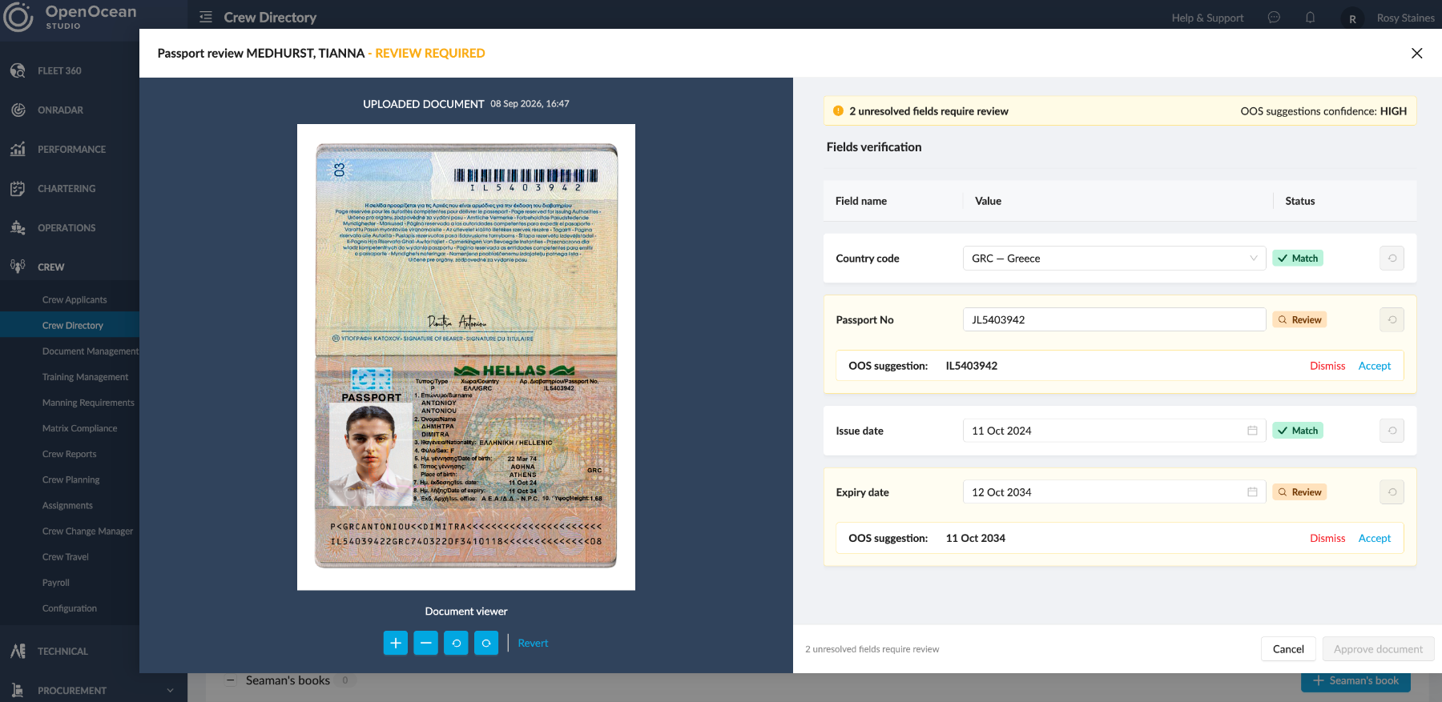Reset the Expiry date field value
Screen dimensions: 1442x702
click(x=1392, y=492)
